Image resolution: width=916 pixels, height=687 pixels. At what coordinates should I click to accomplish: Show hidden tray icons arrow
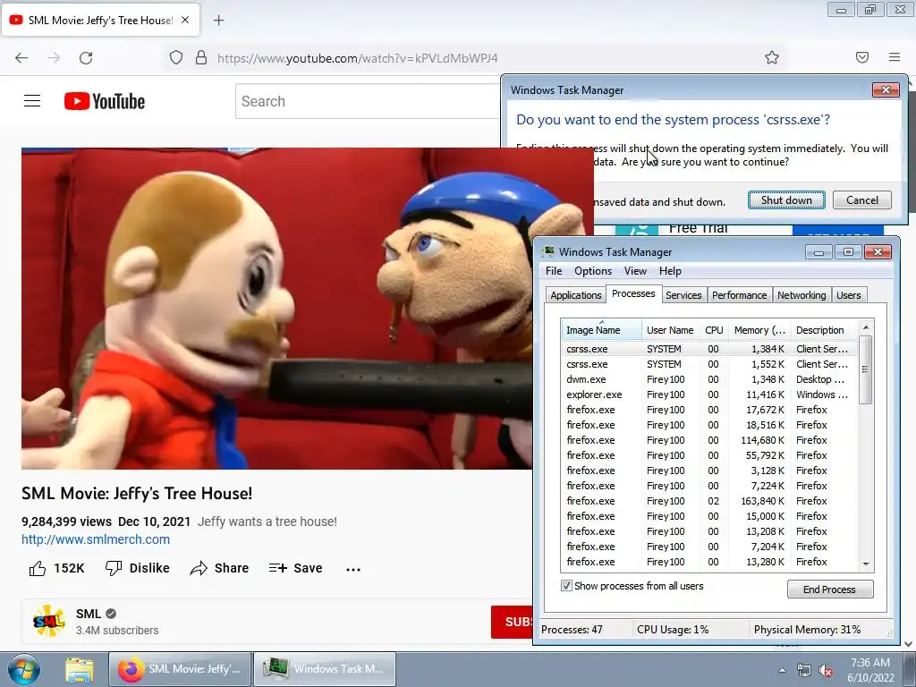pyautogui.click(x=782, y=671)
